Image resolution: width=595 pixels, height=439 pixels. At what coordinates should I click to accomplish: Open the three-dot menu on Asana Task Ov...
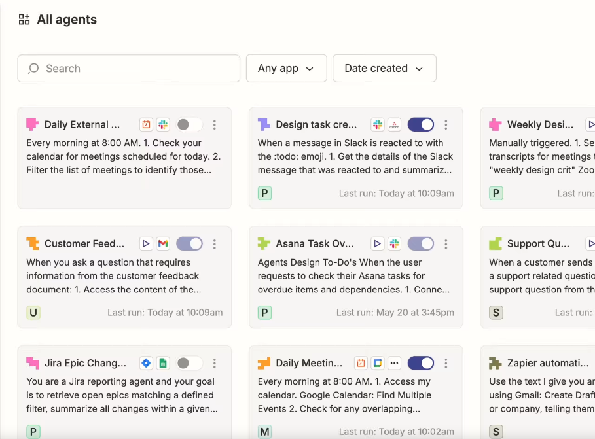pyautogui.click(x=446, y=244)
